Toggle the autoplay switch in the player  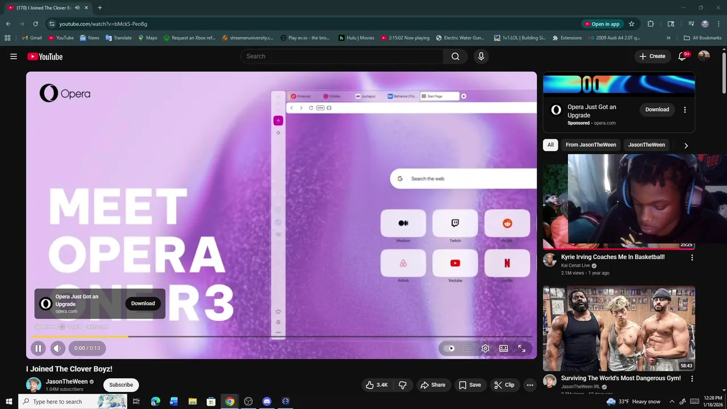[x=449, y=348]
